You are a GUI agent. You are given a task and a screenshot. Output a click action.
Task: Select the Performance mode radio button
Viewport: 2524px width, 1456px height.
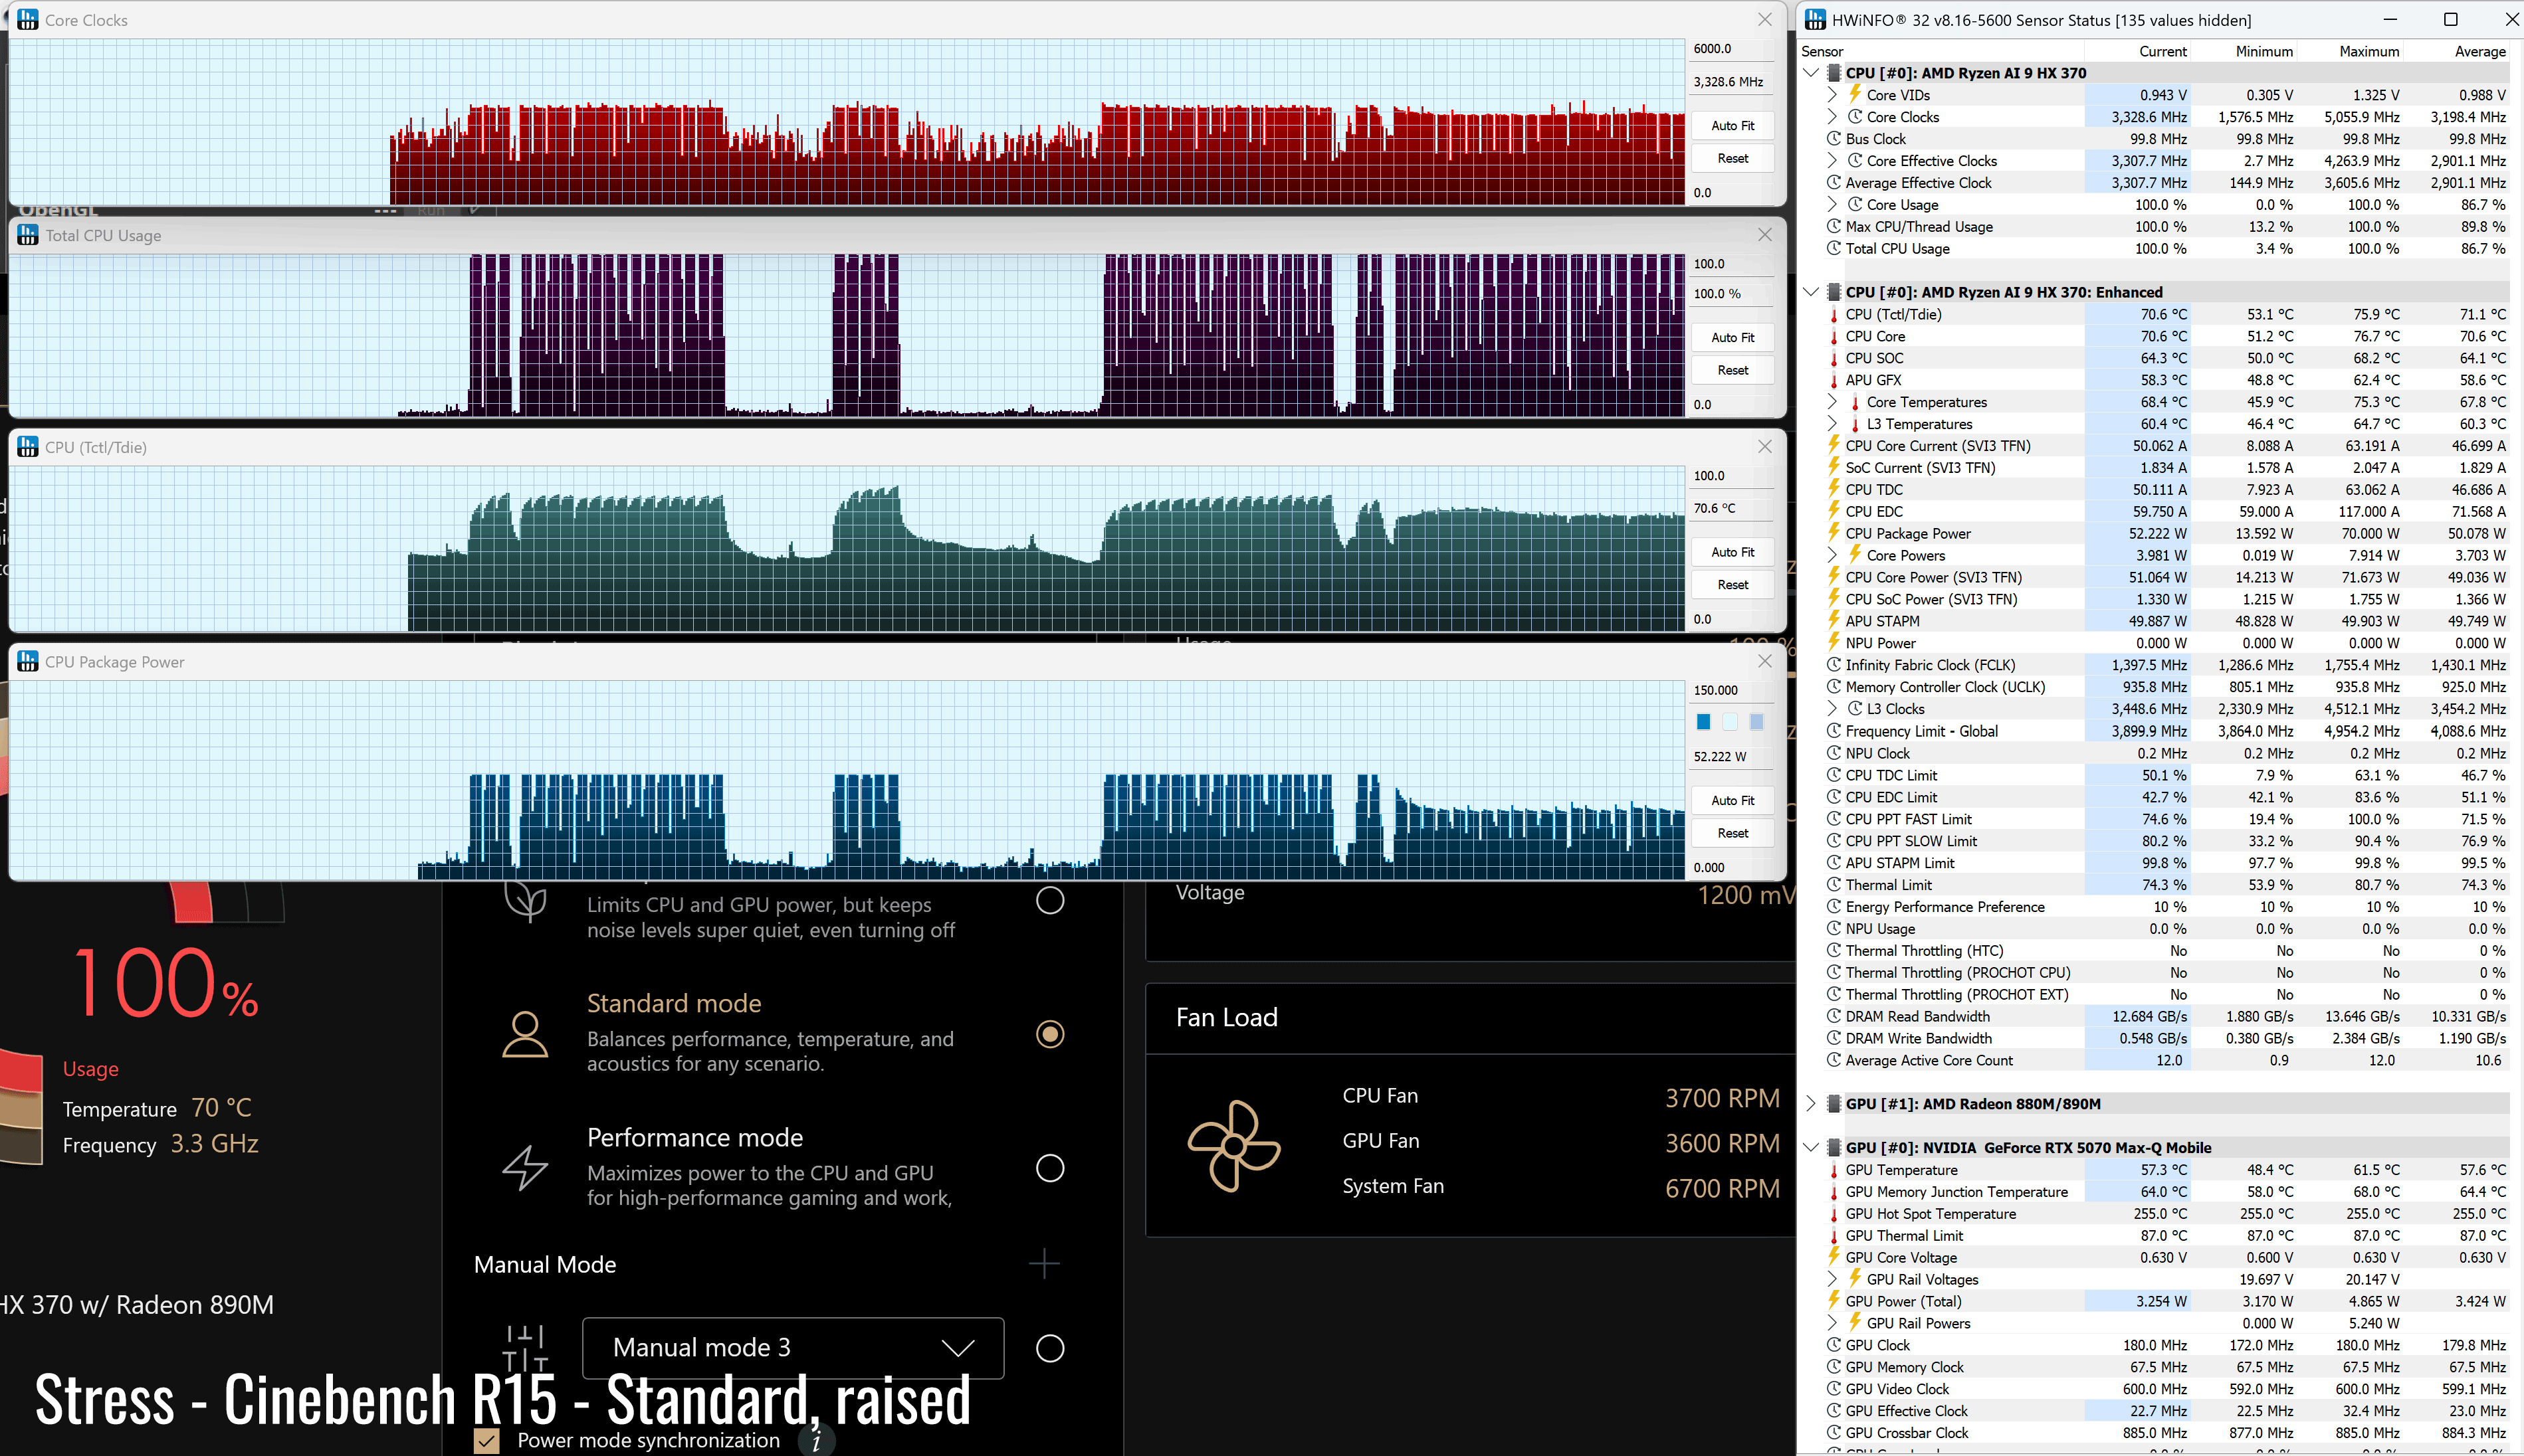click(x=1049, y=1168)
